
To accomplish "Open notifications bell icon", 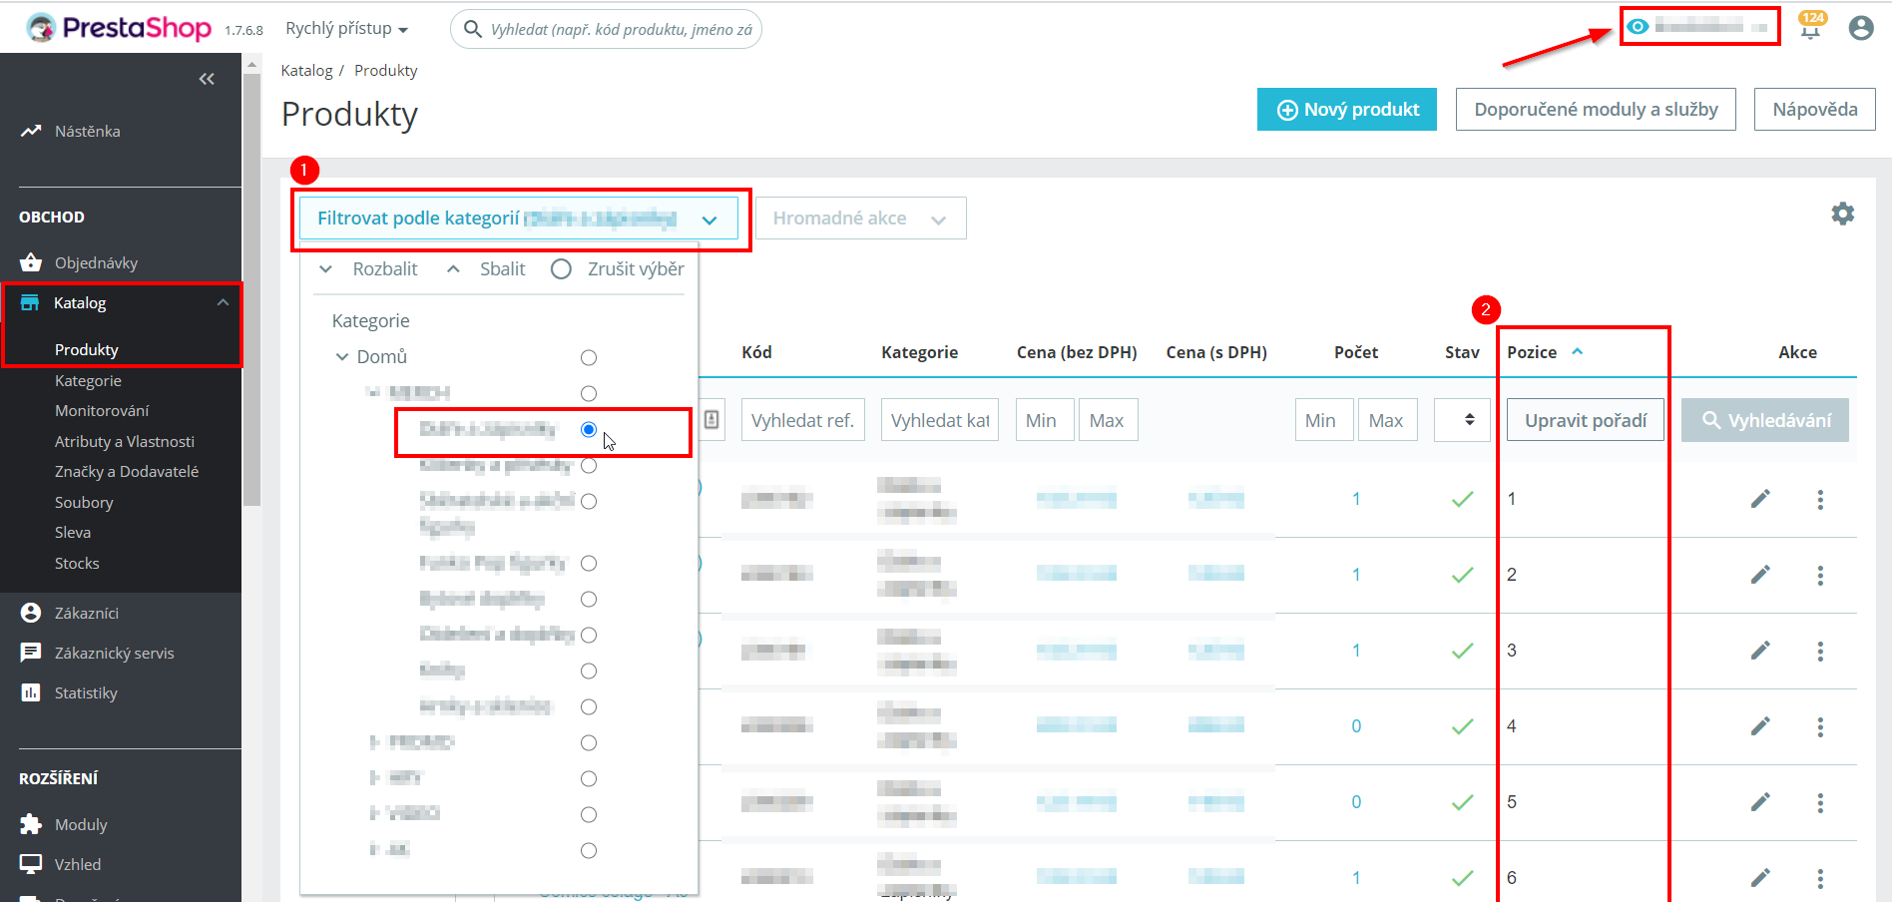I will 1810,27.
